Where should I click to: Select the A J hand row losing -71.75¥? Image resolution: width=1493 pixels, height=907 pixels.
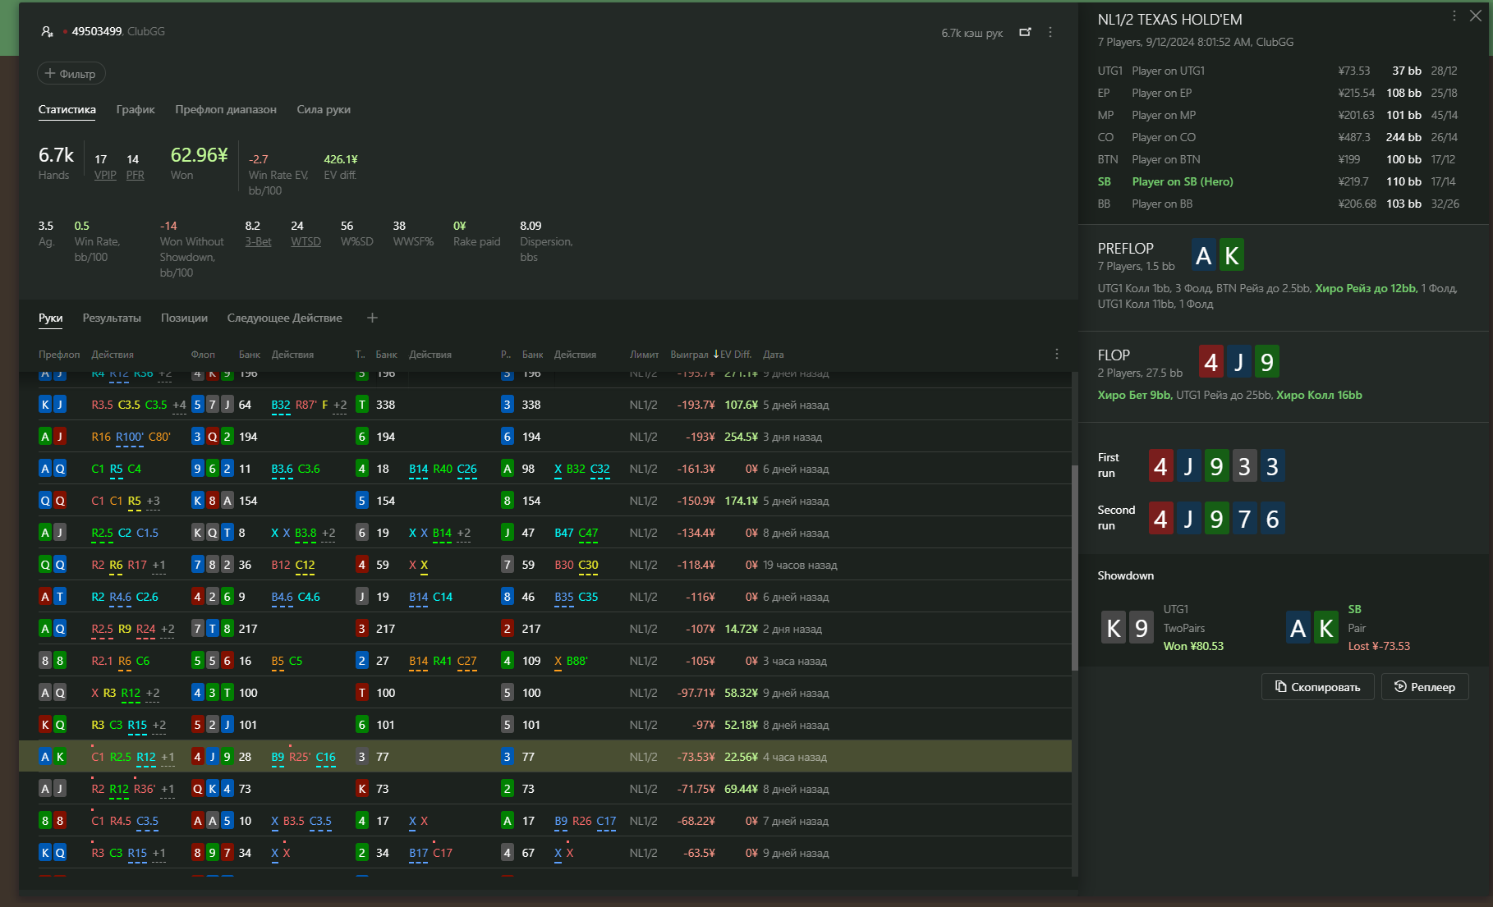tap(545, 789)
